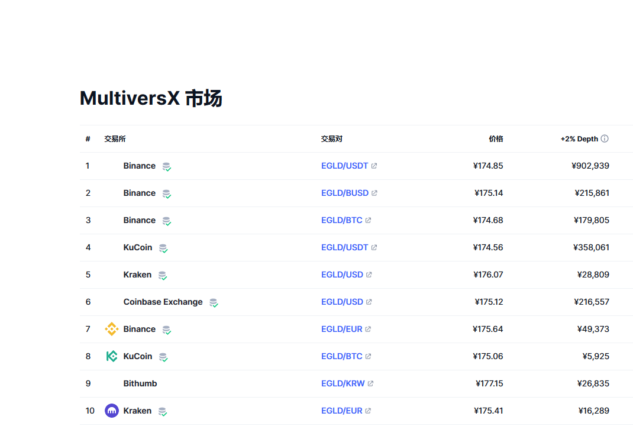Click external link icon next to row 7 EGLD/EUR
The image size is (633, 426).
coord(368,329)
